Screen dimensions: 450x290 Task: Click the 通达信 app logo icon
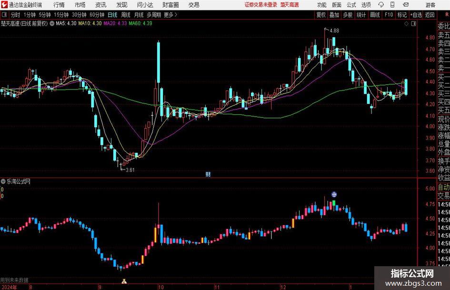pyautogui.click(x=4, y=5)
